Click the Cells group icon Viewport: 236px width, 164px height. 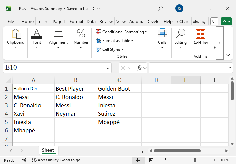tap(162, 38)
